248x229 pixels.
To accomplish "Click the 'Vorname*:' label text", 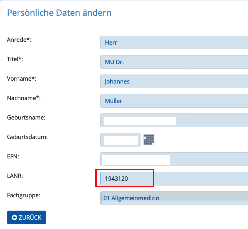I will point(22,78).
